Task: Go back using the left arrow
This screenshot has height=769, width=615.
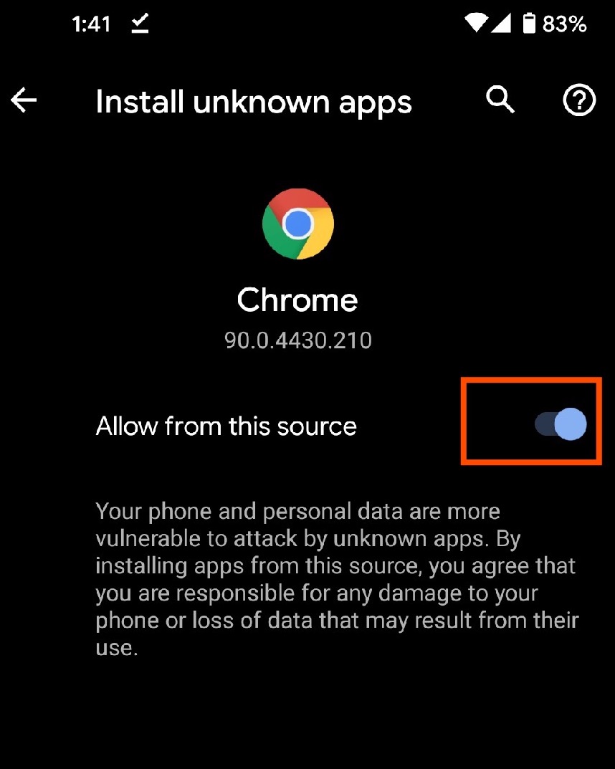Action: coord(24,100)
